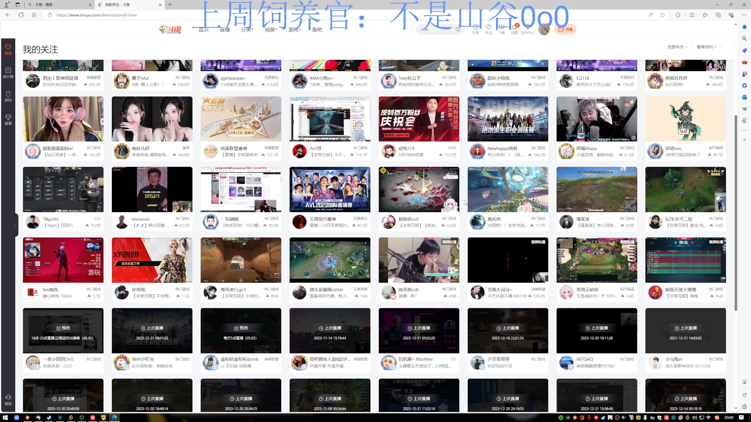Open the 分类 dropdown in the navigation
This screenshot has width=751, height=422.
pos(247,30)
